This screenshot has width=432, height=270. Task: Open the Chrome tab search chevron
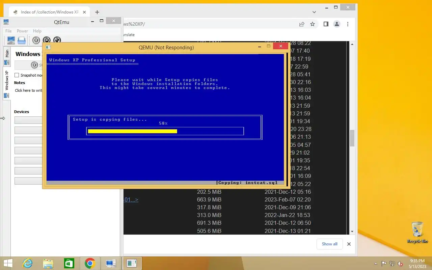[314, 12]
